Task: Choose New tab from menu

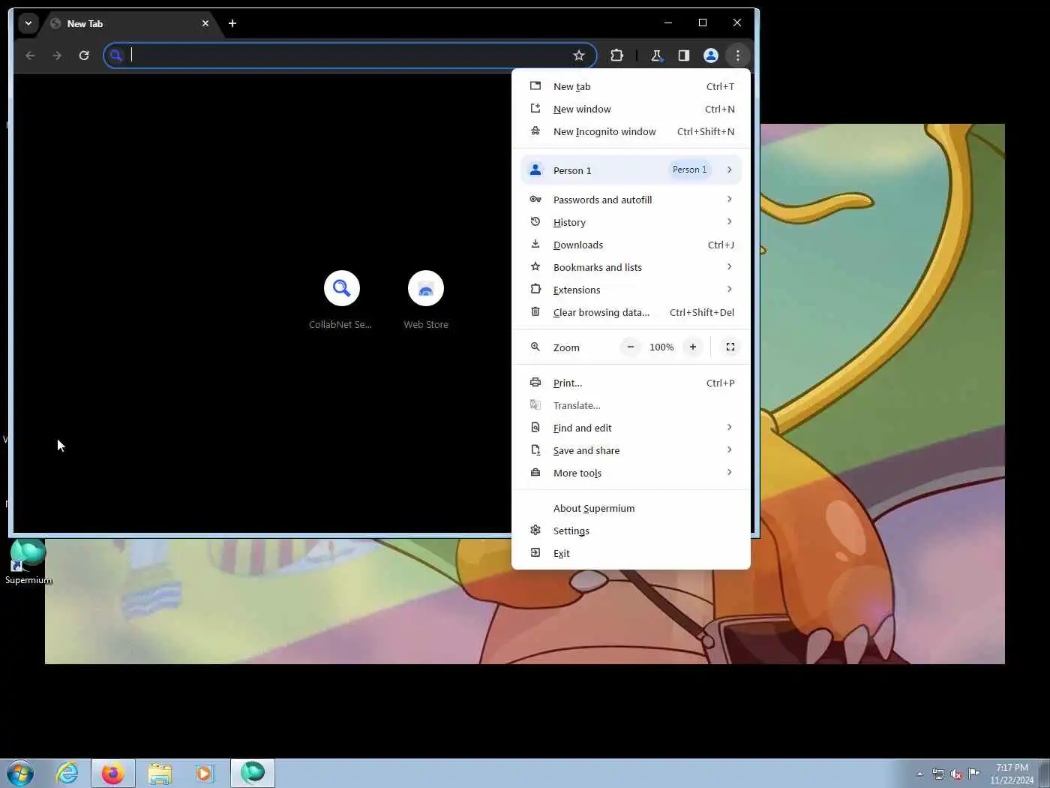Action: click(x=631, y=86)
